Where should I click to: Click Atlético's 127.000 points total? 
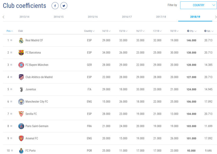pyautogui.click(x=191, y=77)
